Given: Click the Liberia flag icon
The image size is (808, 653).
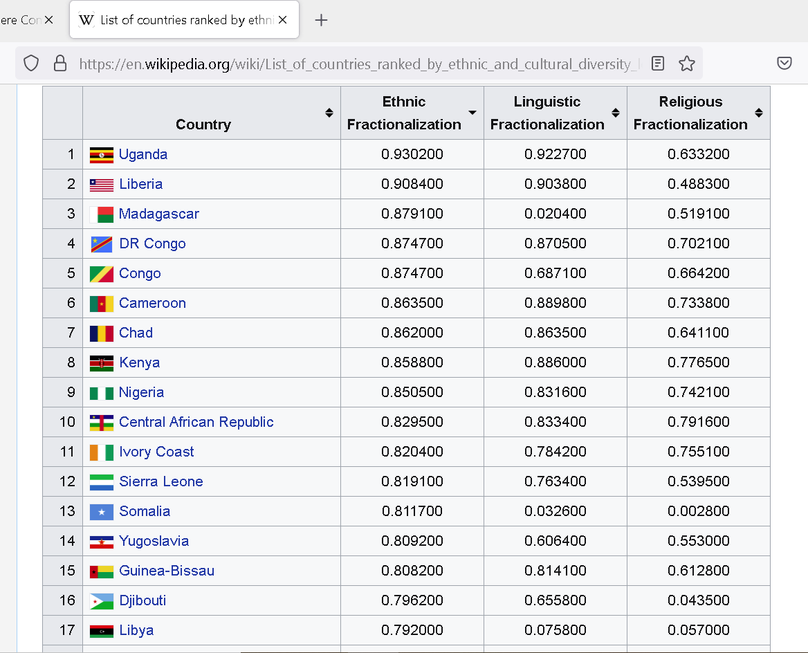Looking at the screenshot, I should click(102, 185).
